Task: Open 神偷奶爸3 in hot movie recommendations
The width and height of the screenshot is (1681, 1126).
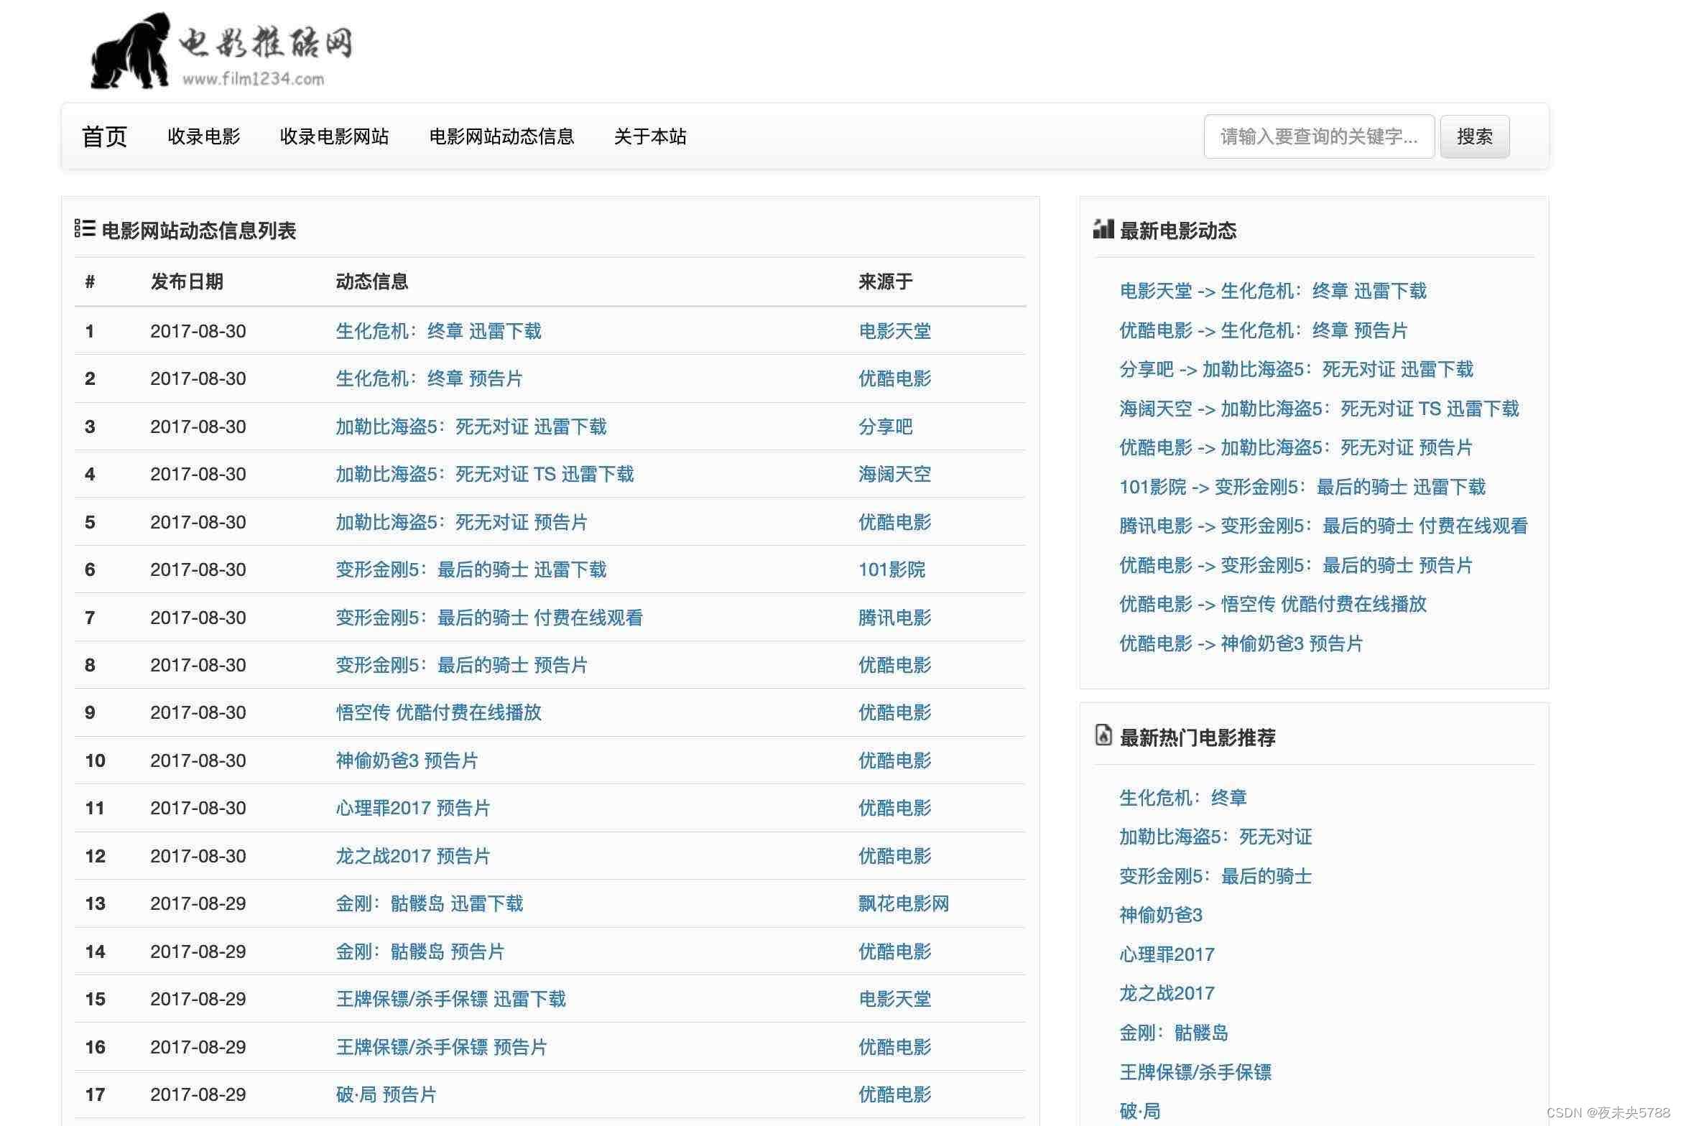Action: click(1160, 915)
